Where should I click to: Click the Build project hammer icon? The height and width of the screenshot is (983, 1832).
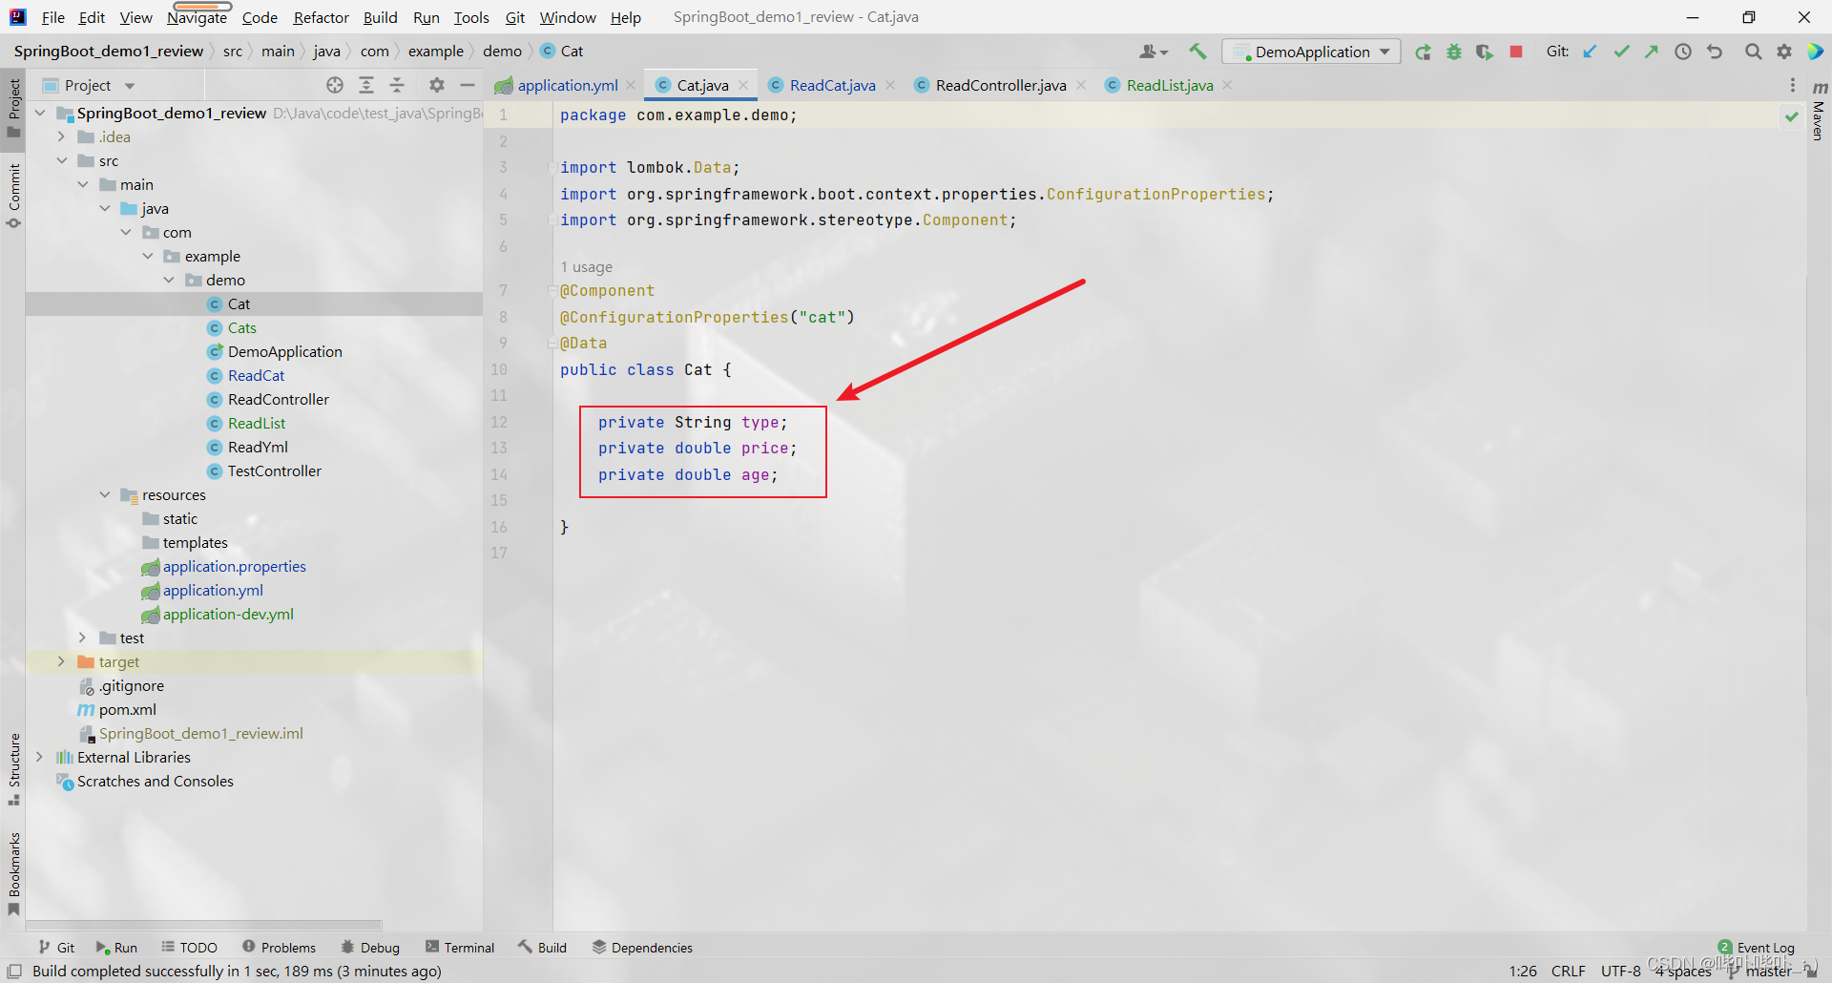[x=1197, y=52]
